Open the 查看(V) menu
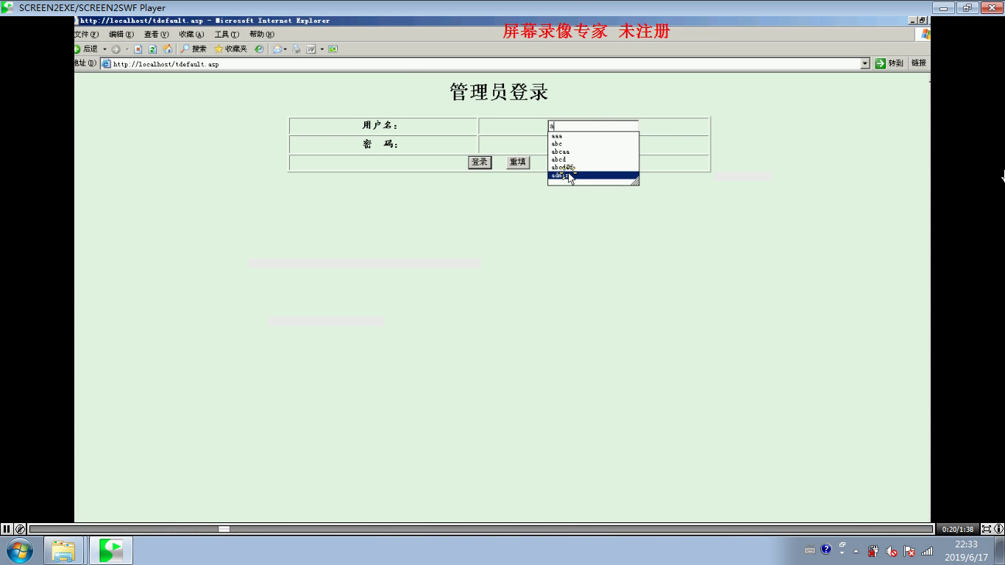 156,35
